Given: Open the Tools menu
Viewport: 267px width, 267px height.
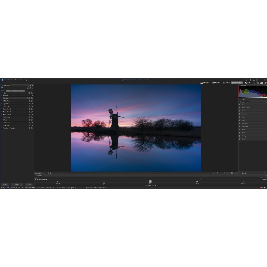Looking at the screenshot, I should click(x=22, y=80).
